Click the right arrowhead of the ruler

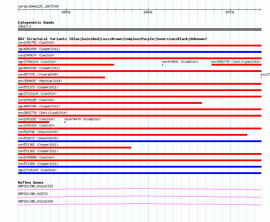(x=261, y=10)
